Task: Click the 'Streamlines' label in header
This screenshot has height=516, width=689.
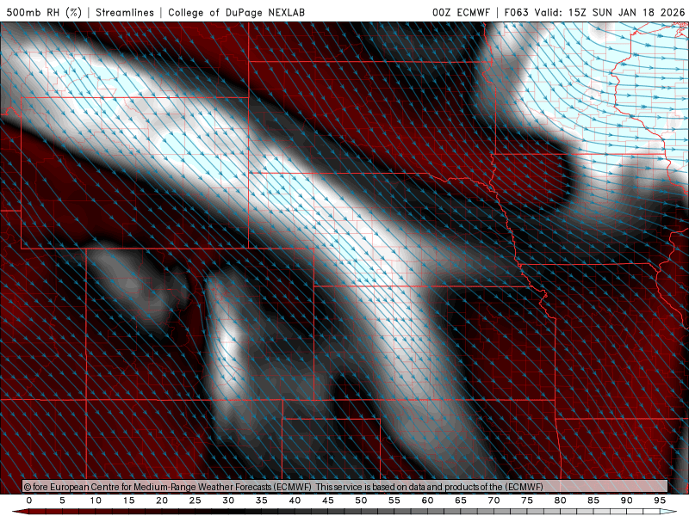Action: pos(125,12)
